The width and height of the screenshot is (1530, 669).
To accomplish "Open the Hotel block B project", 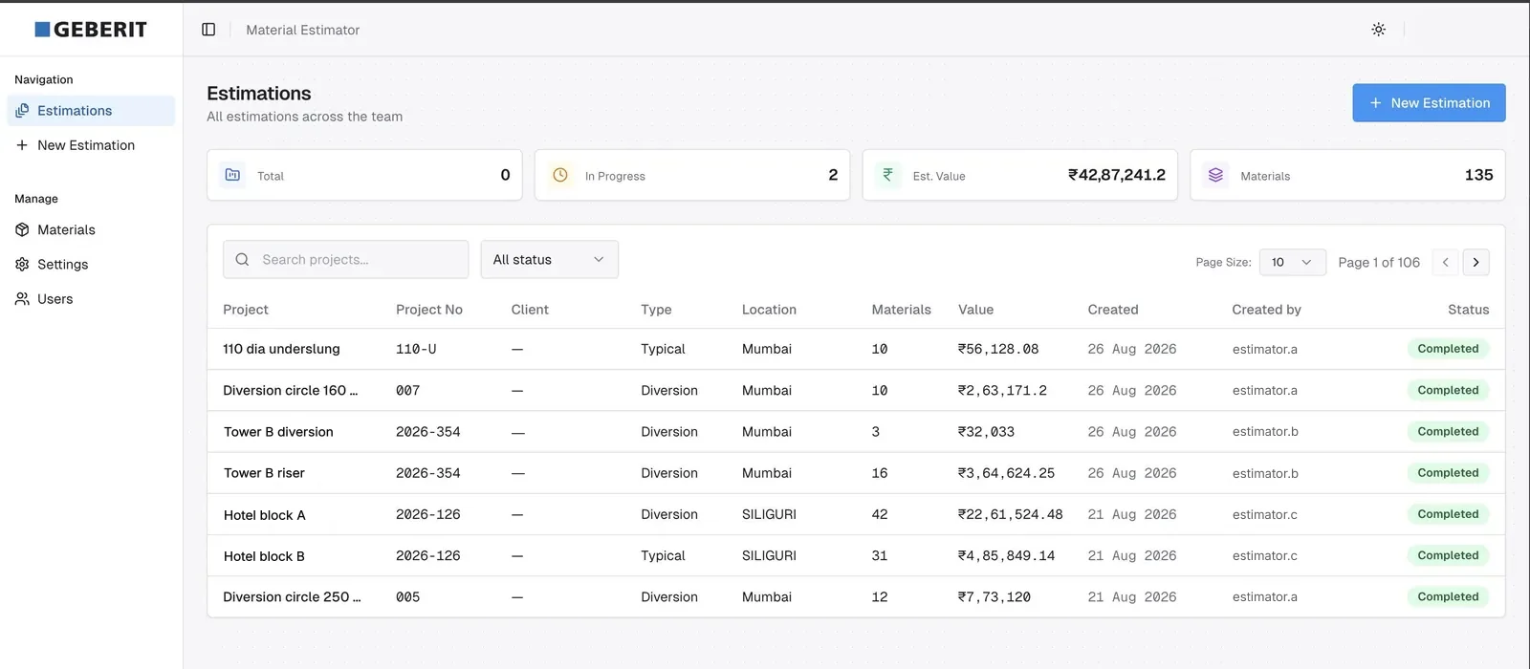I will click(x=264, y=555).
